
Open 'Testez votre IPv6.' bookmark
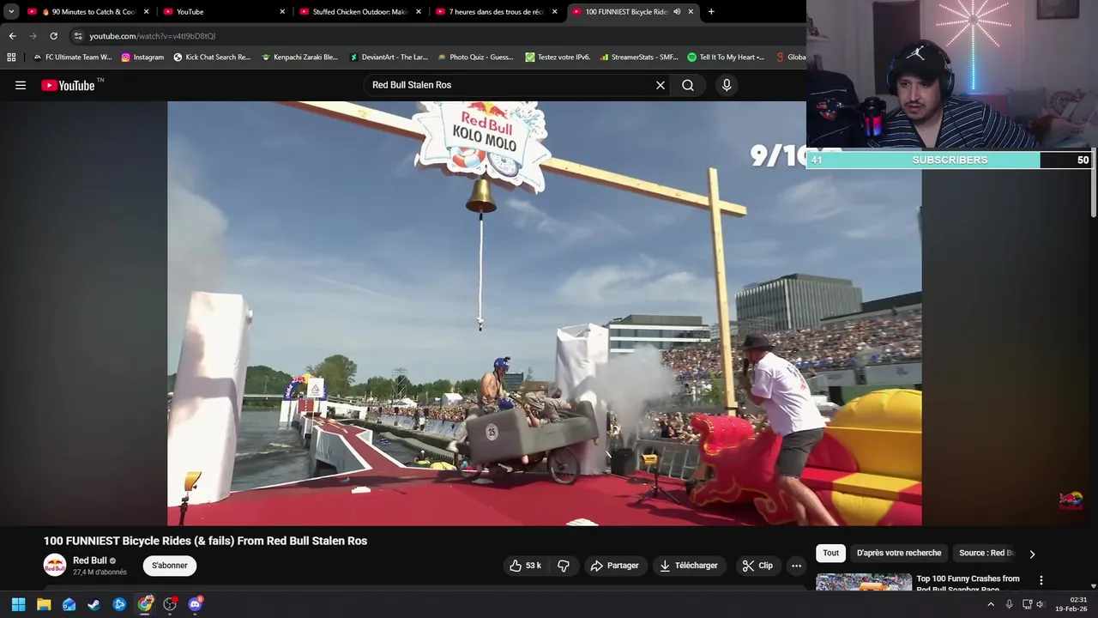click(x=558, y=57)
